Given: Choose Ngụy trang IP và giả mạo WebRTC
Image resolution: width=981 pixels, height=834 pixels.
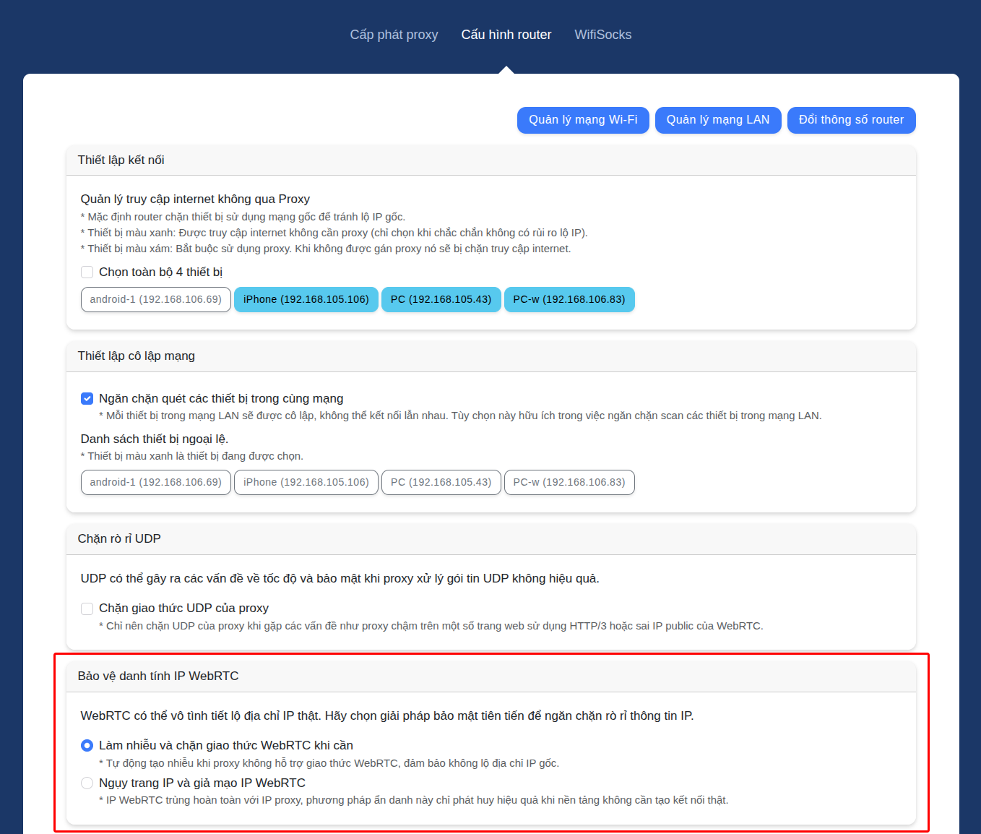Looking at the screenshot, I should (87, 783).
